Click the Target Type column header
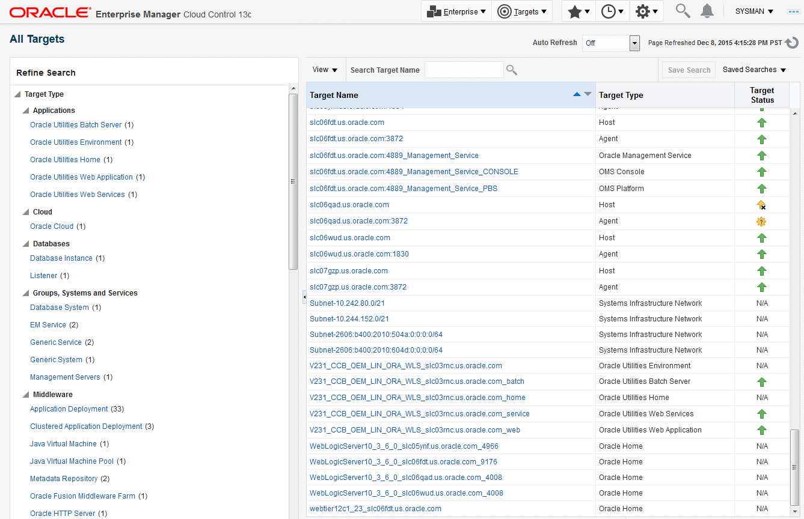The width and height of the screenshot is (804, 519). pyautogui.click(x=664, y=95)
